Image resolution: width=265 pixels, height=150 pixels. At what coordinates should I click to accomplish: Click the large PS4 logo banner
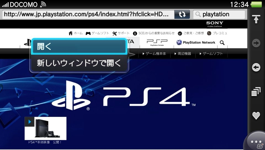click(x=124, y=96)
